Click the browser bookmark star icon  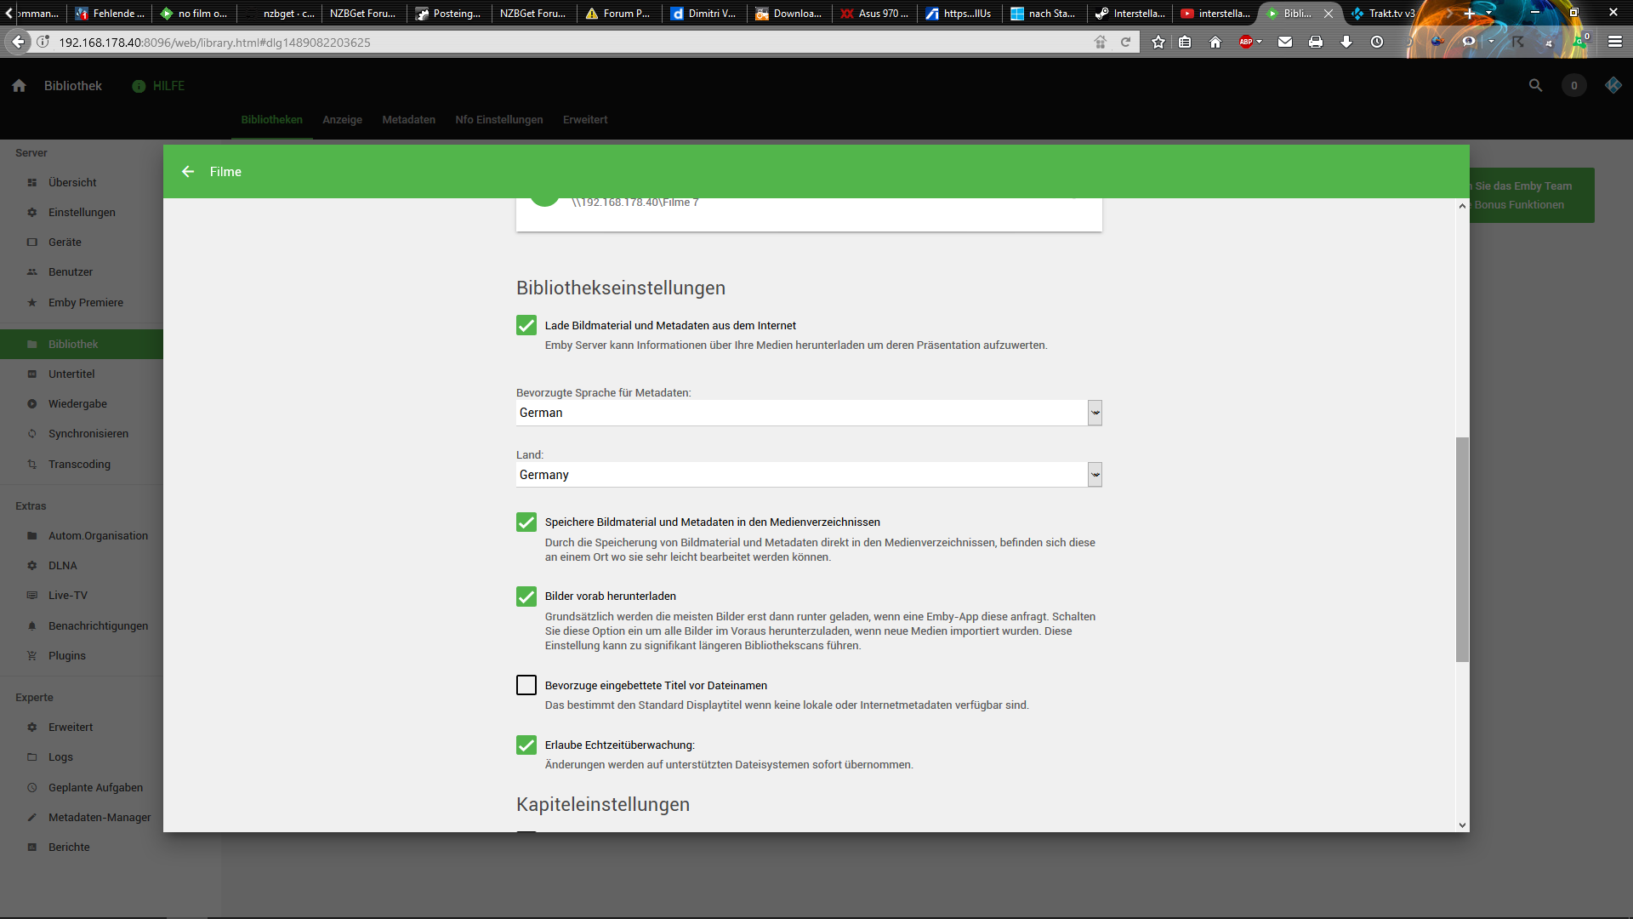point(1158,42)
